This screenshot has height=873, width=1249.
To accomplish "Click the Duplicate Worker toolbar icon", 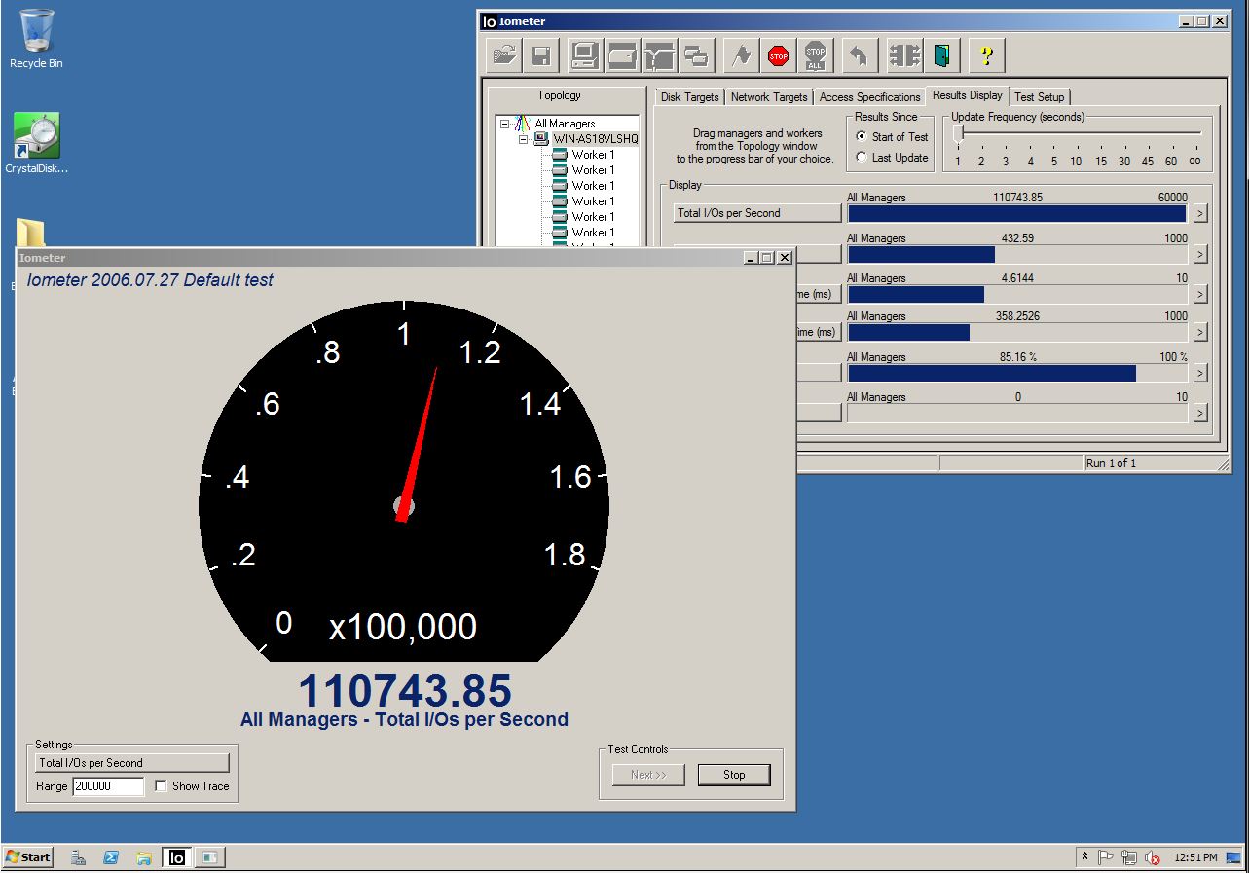I will 697,55.
